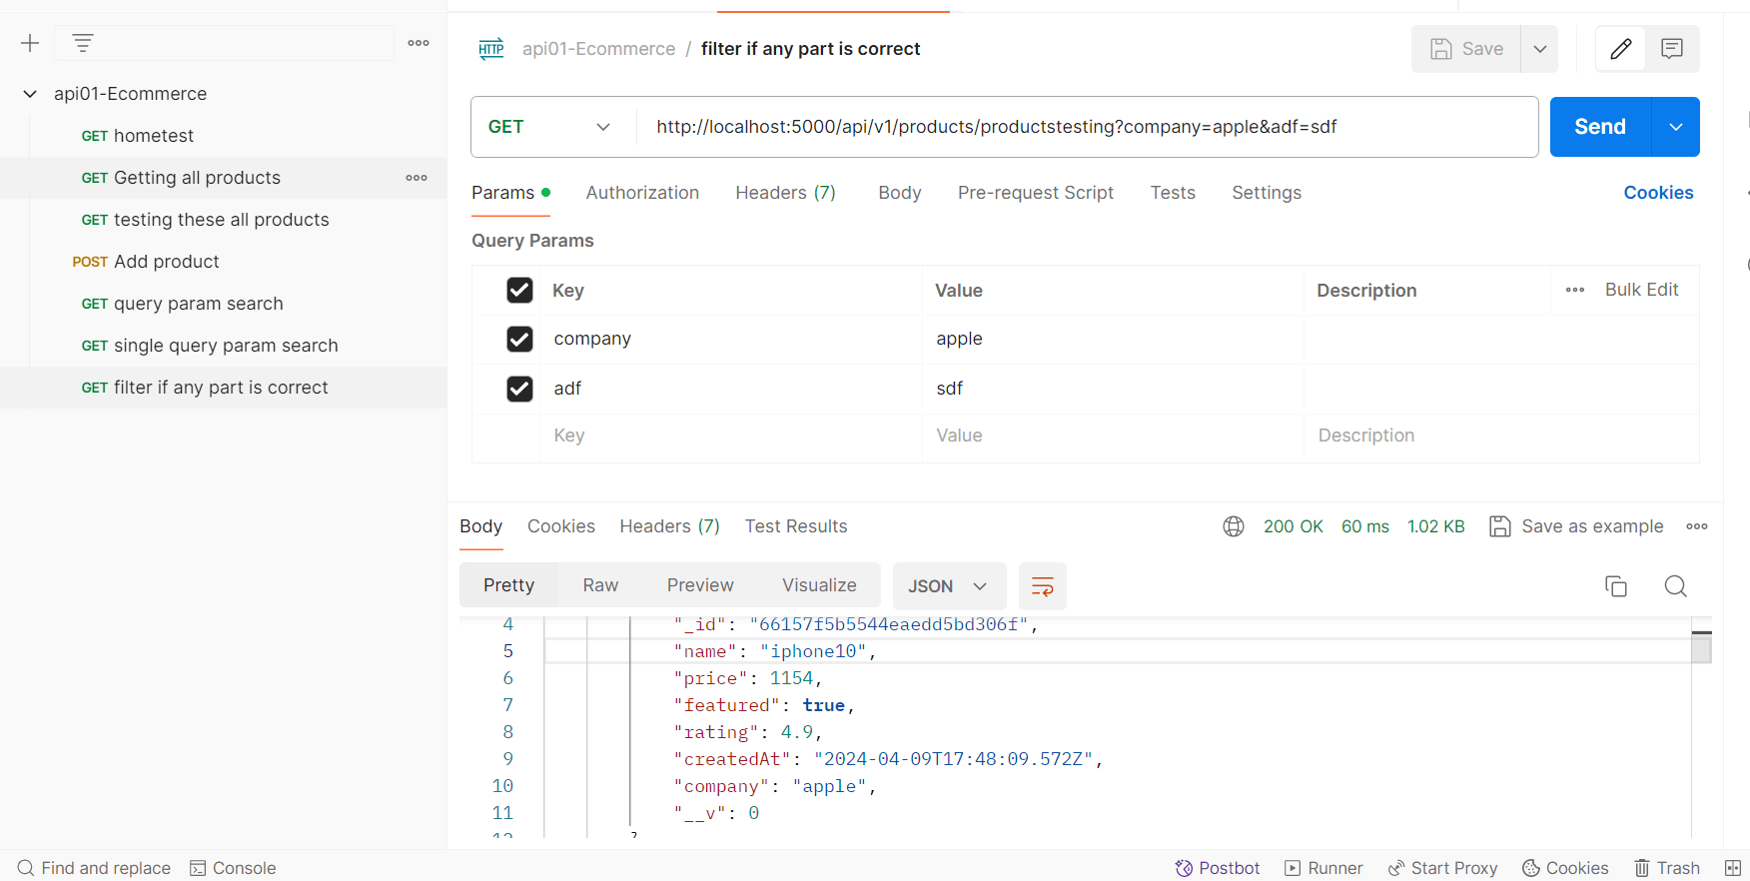Copy response body with copy icon

point(1616,586)
